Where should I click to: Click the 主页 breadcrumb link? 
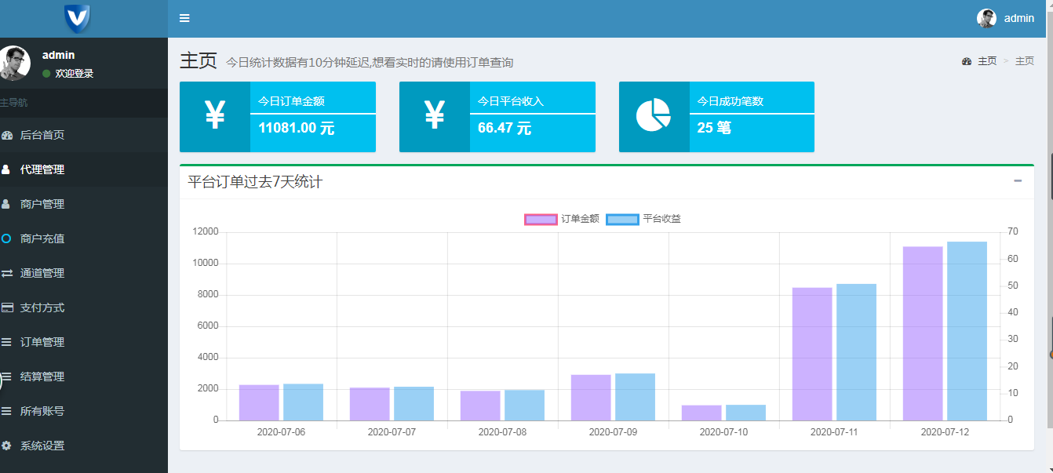tap(986, 61)
